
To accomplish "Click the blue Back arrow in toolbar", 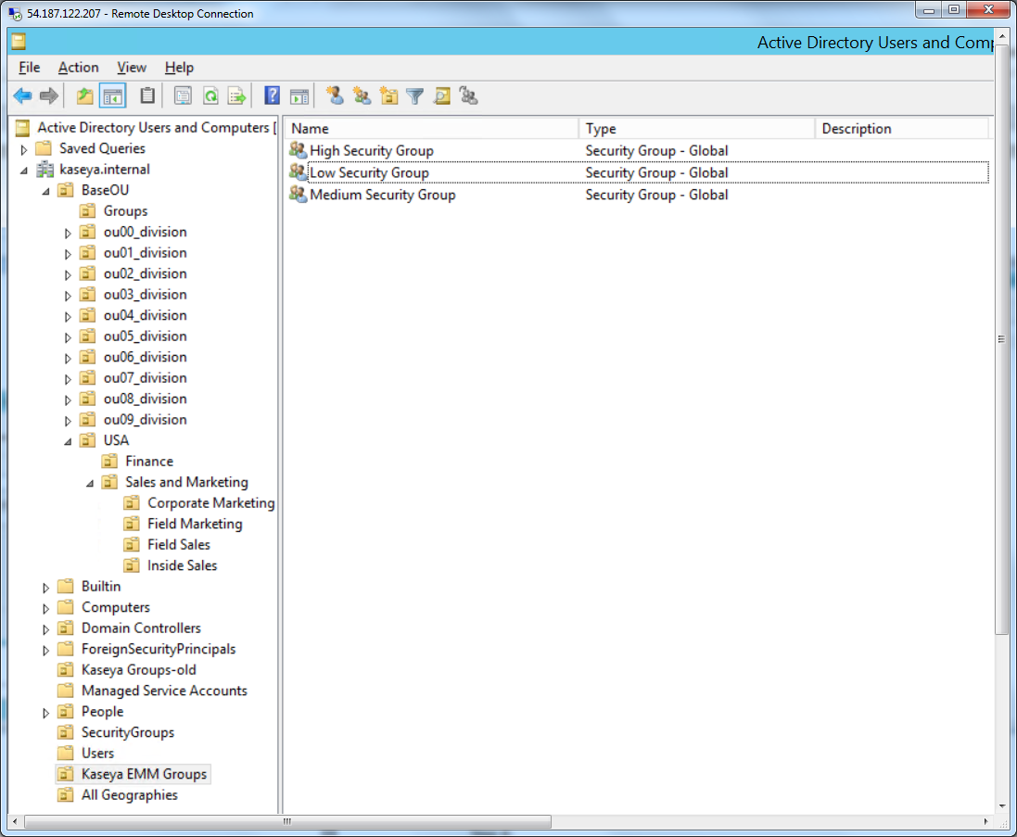I will click(x=22, y=95).
